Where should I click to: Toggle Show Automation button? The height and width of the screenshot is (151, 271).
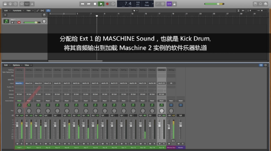click(37, 11)
